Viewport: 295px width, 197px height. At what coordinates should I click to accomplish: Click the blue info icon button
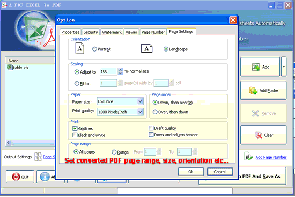click(x=45, y=177)
